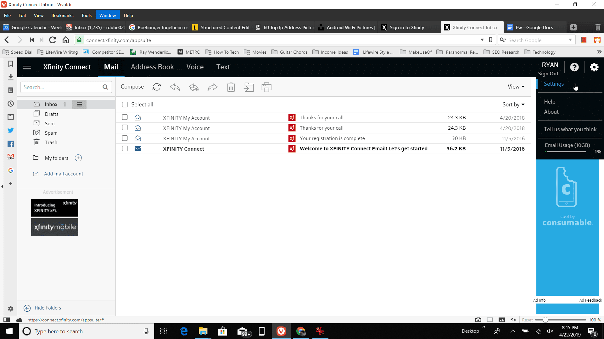Click Hide Folders button
This screenshot has width=604, height=339.
coord(43,308)
